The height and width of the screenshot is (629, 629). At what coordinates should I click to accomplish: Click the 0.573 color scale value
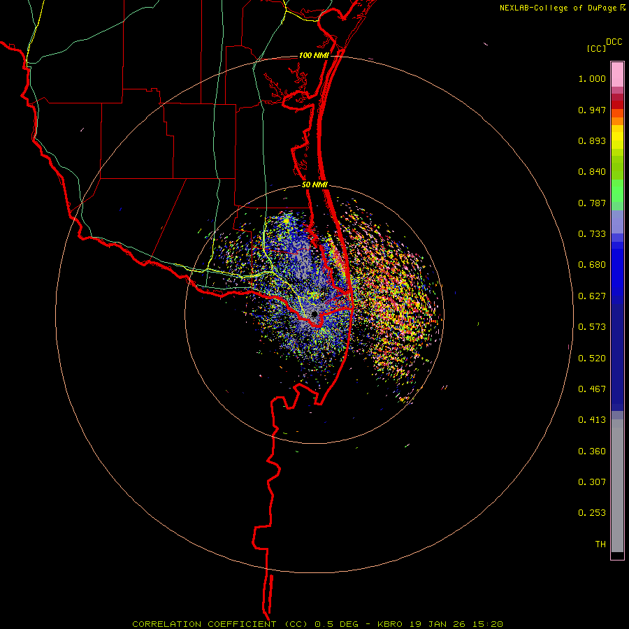[592, 327]
